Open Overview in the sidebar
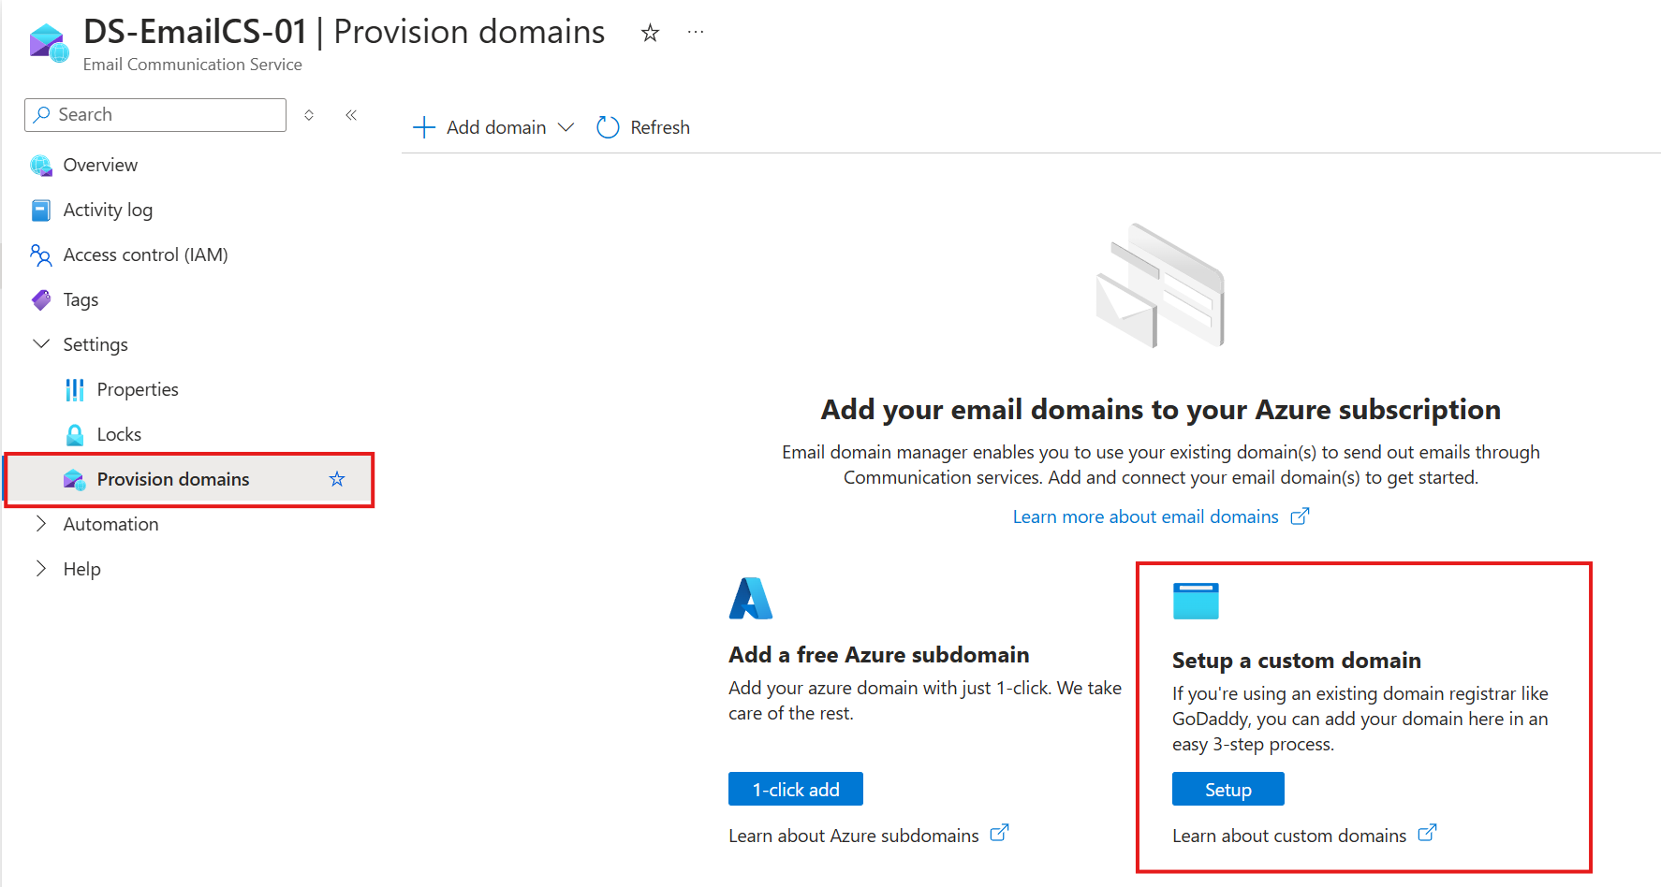 pyautogui.click(x=99, y=165)
